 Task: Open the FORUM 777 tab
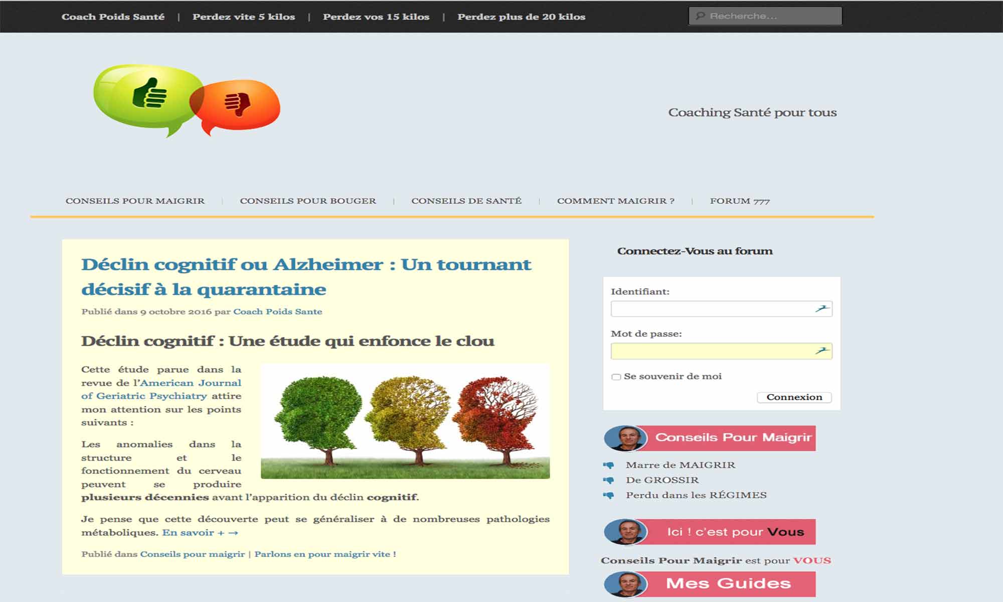click(x=741, y=201)
